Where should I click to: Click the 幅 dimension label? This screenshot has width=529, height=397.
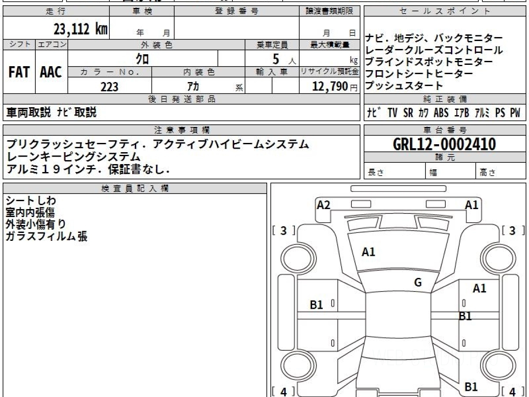coord(433,173)
